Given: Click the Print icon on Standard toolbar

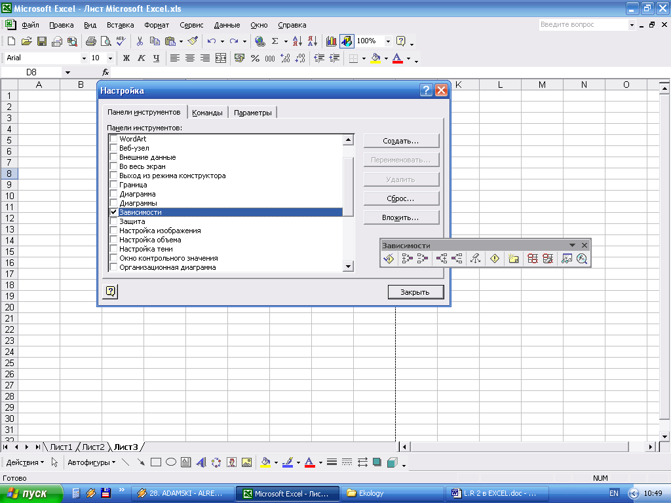Looking at the screenshot, I should (x=90, y=41).
